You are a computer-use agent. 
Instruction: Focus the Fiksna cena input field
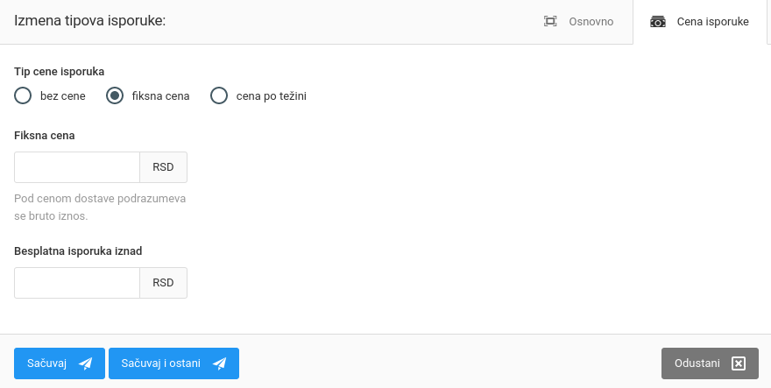pos(77,167)
